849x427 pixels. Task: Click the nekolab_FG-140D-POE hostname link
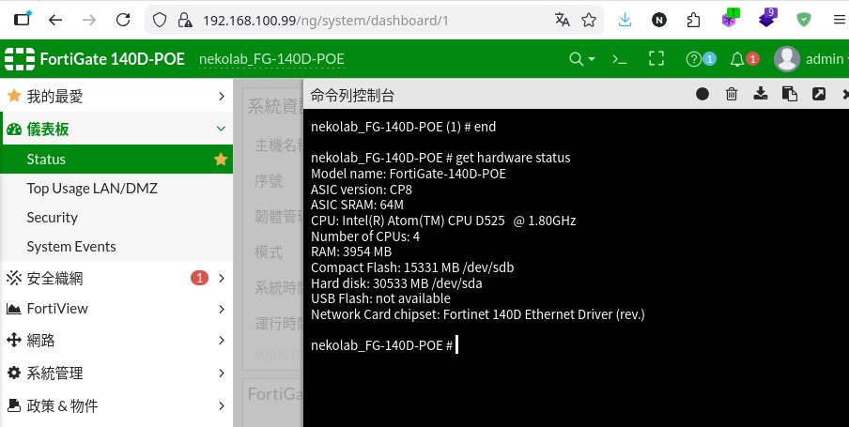271,59
